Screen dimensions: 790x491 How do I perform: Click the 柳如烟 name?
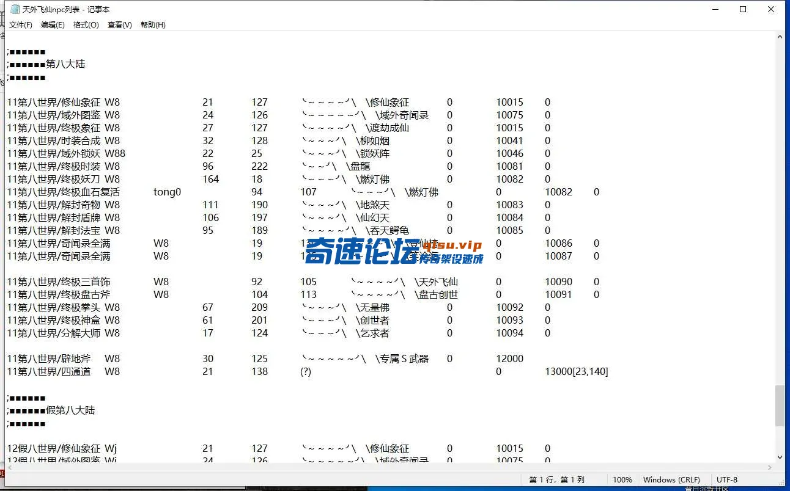375,141
